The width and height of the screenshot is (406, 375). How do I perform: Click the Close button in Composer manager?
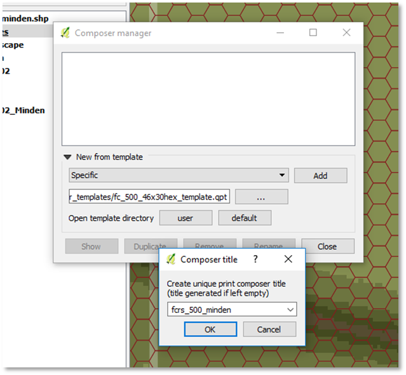coord(327,246)
